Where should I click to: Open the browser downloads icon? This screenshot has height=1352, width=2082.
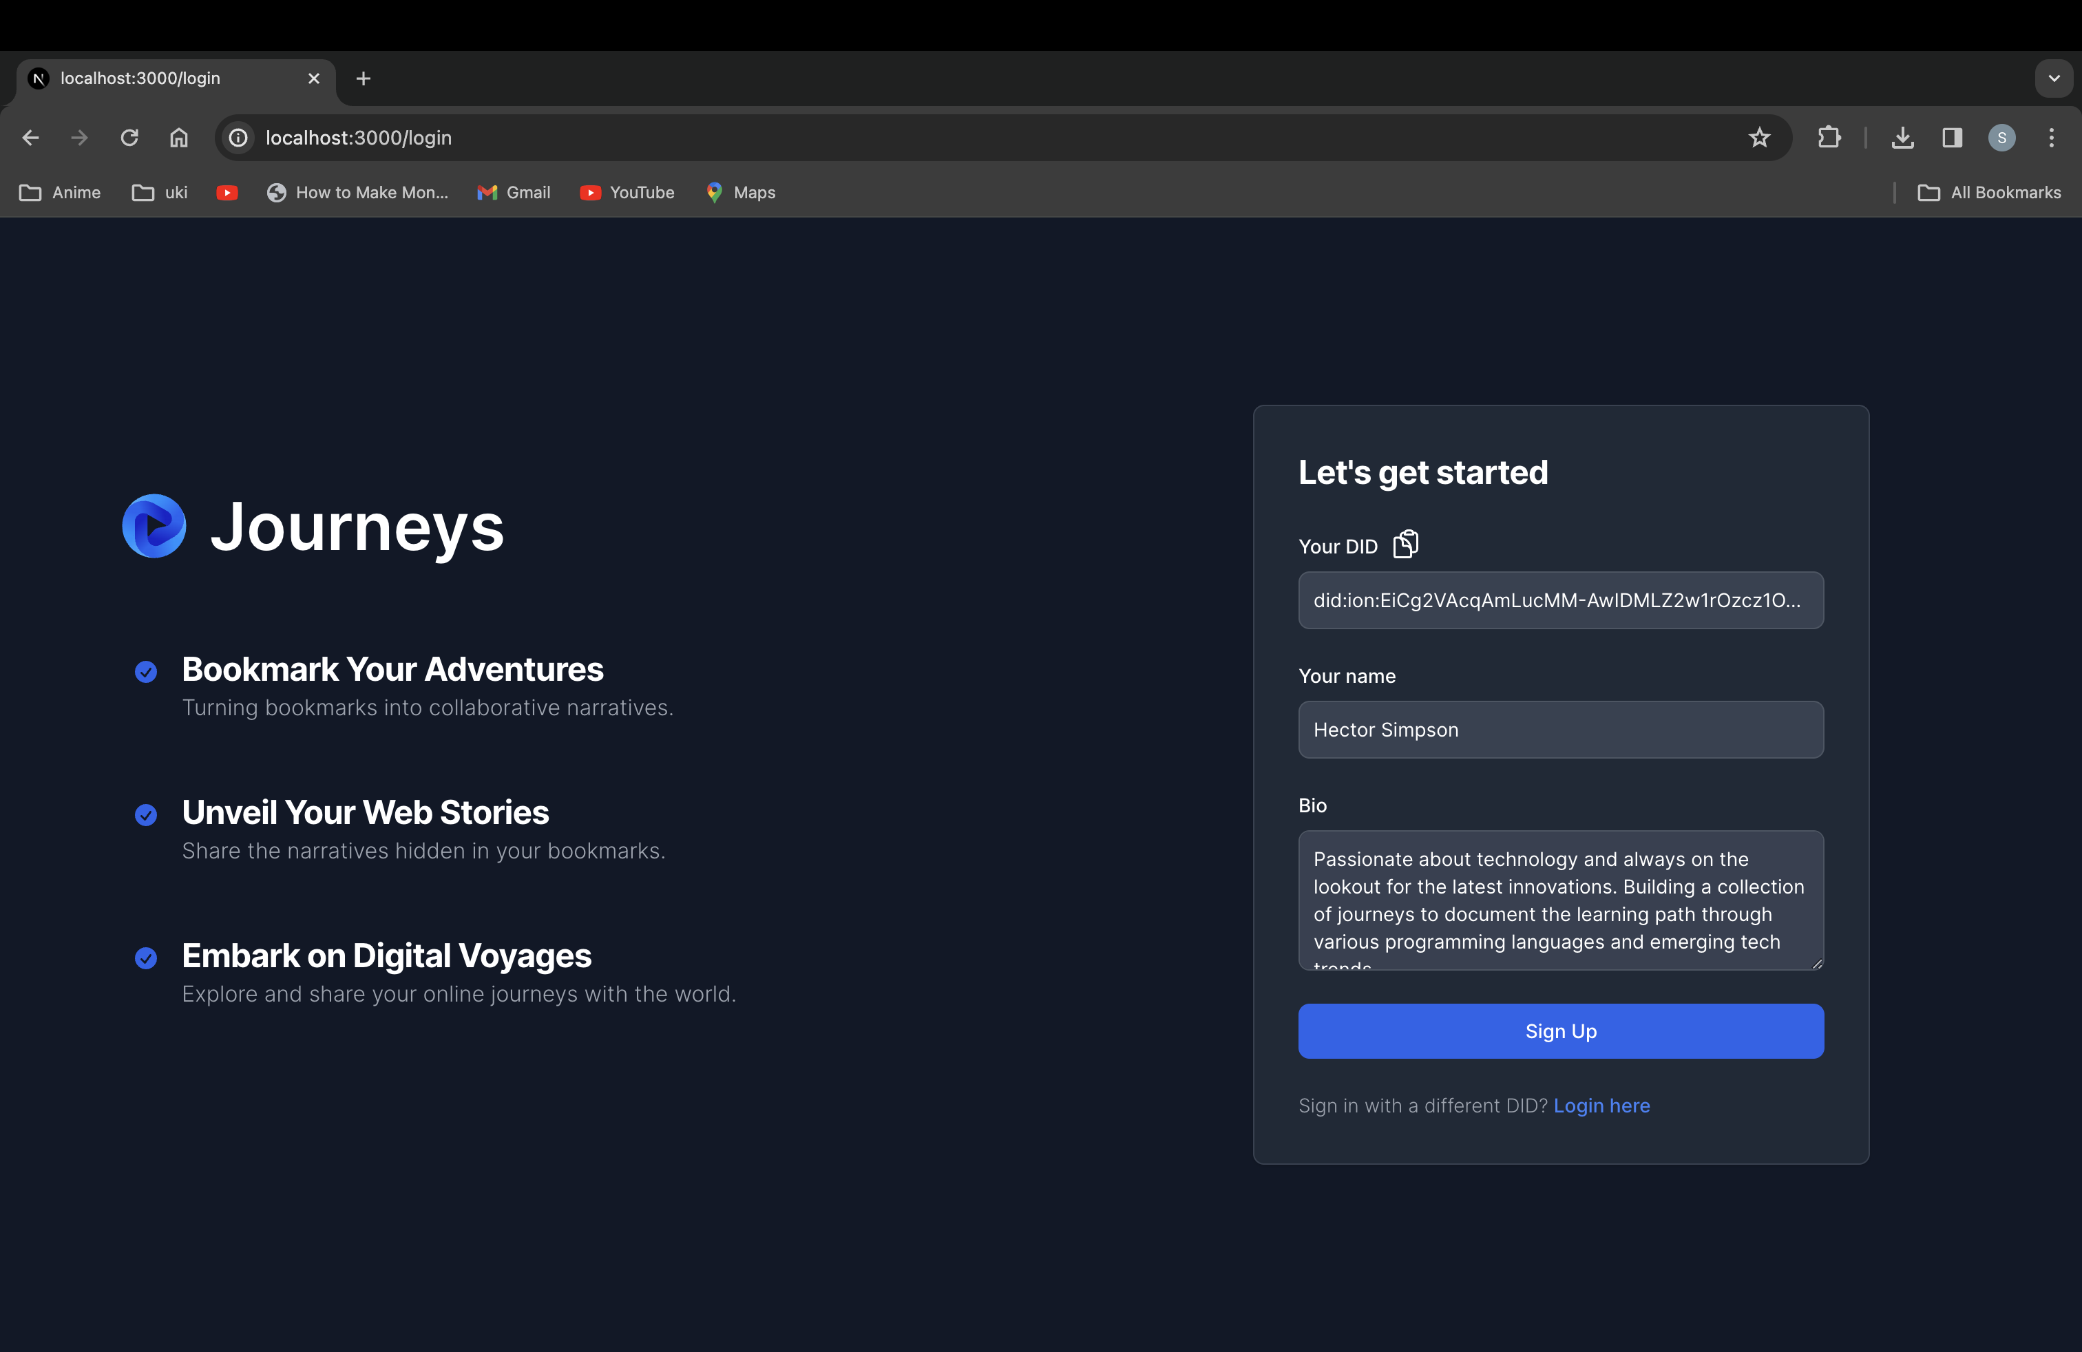[x=1902, y=137]
